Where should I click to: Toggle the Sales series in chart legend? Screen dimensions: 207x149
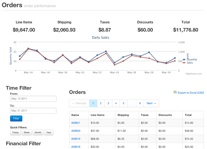(188, 63)
